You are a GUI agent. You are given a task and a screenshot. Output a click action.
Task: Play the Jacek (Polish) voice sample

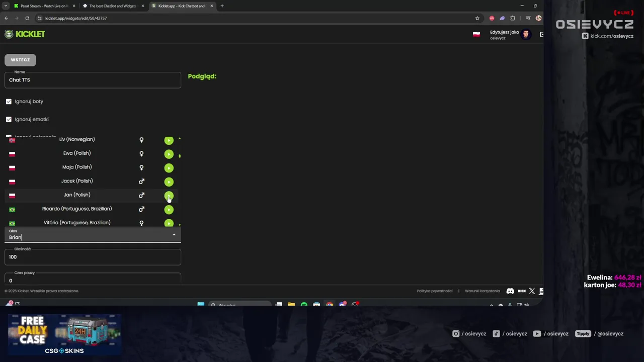[x=169, y=182]
